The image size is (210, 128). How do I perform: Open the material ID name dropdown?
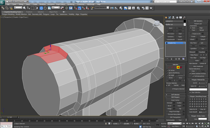(x=198, y=89)
